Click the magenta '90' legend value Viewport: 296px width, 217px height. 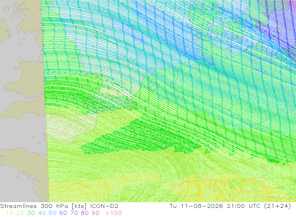(96, 213)
